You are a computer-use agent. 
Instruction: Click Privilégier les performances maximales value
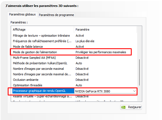click(x=101, y=52)
